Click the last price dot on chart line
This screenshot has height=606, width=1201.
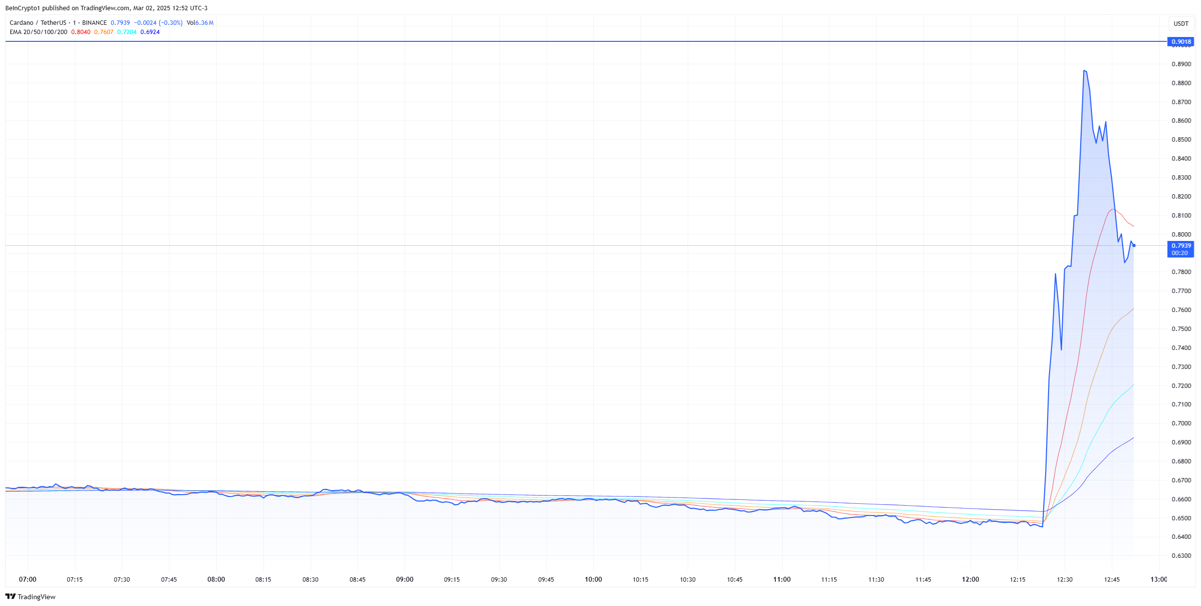coord(1134,245)
